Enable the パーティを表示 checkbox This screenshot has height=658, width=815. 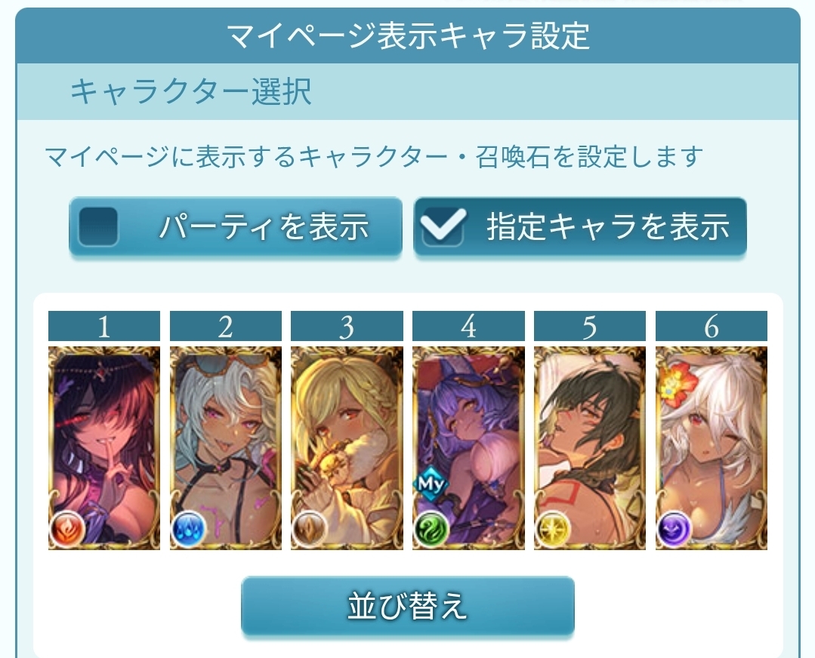tap(97, 226)
